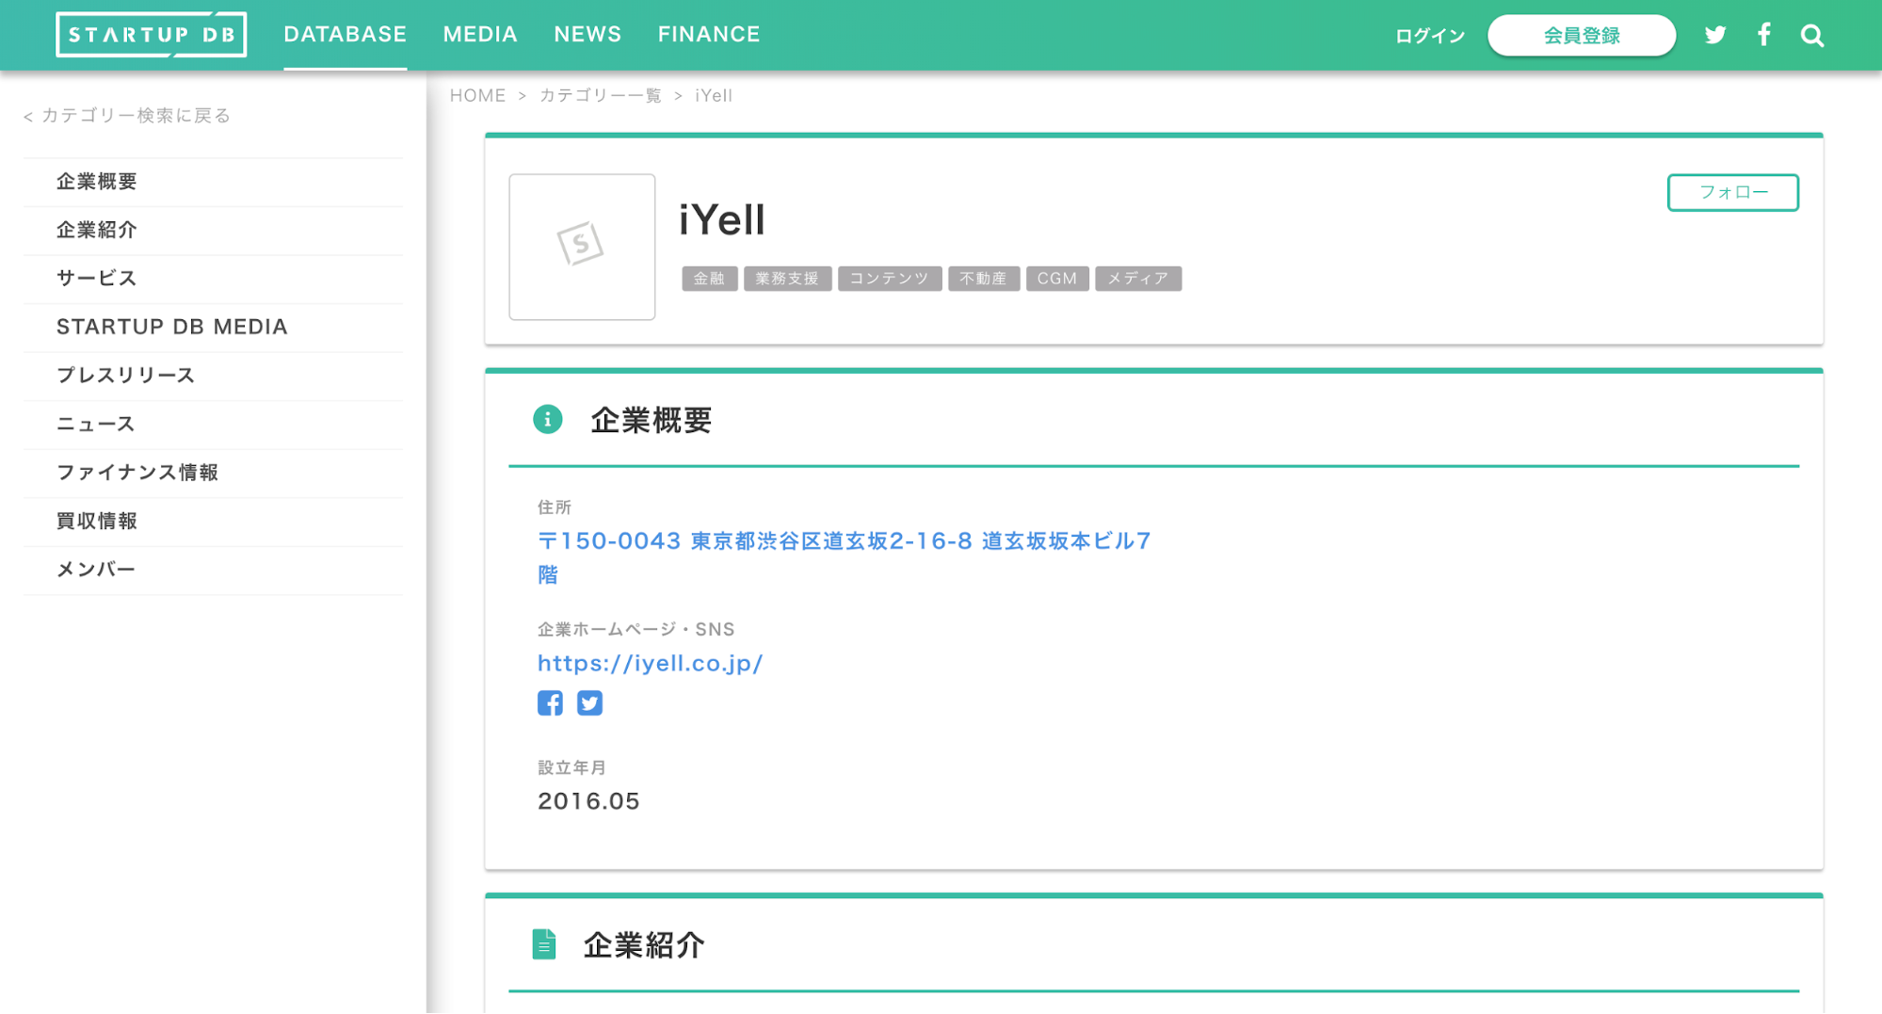The height and width of the screenshot is (1014, 1882).
Task: Open 買収情報 in the sidebar
Action: click(x=213, y=522)
